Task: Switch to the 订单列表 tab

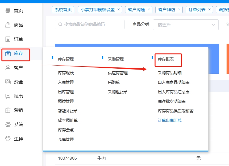Action: click(x=197, y=10)
